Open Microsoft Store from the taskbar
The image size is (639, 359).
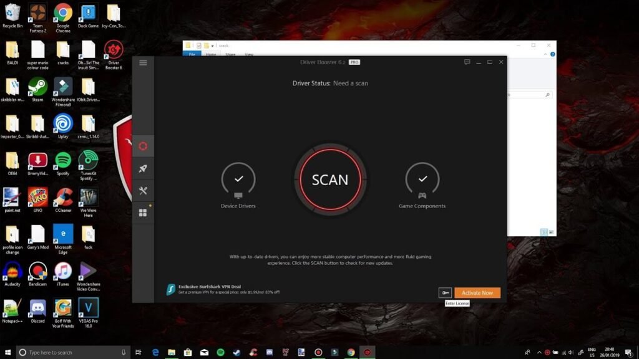[x=187, y=352]
